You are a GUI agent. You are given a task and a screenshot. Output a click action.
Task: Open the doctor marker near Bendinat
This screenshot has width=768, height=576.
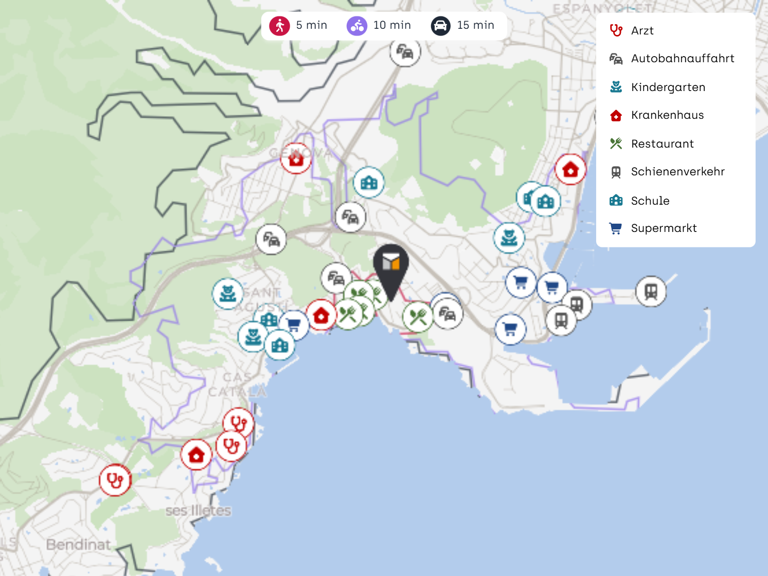pyautogui.click(x=115, y=480)
